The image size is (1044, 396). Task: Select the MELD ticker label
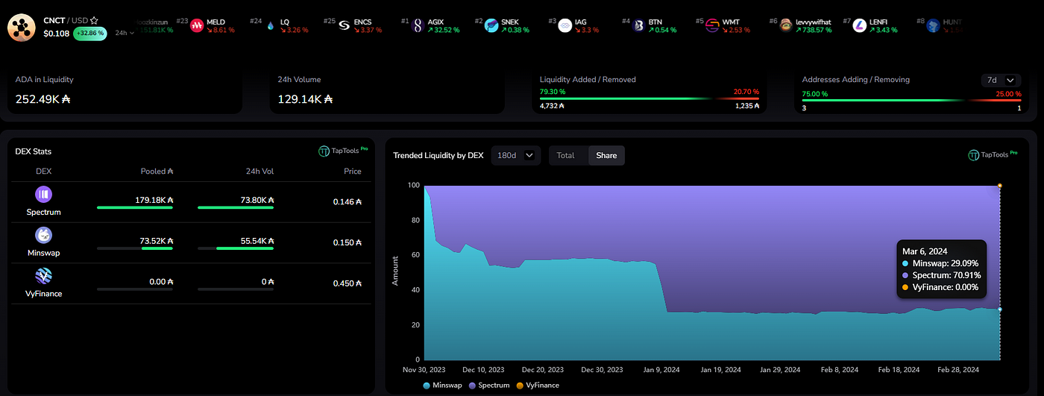click(x=216, y=22)
